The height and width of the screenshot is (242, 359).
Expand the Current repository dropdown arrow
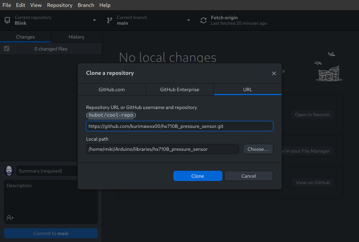94,20
